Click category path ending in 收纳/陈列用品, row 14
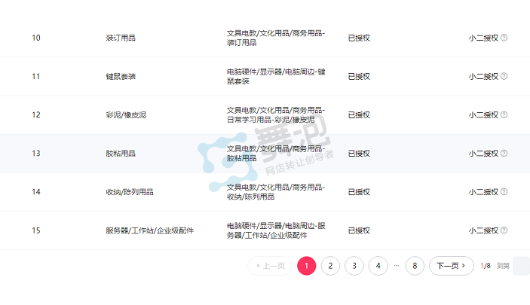The image size is (530, 305). (276, 192)
